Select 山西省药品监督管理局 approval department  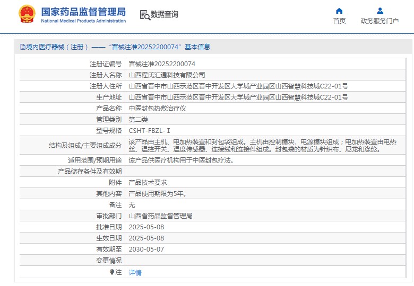tap(160, 216)
